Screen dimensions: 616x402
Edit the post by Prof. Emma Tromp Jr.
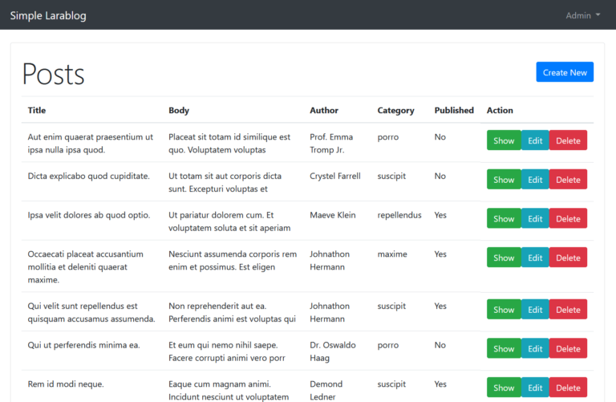(x=535, y=140)
